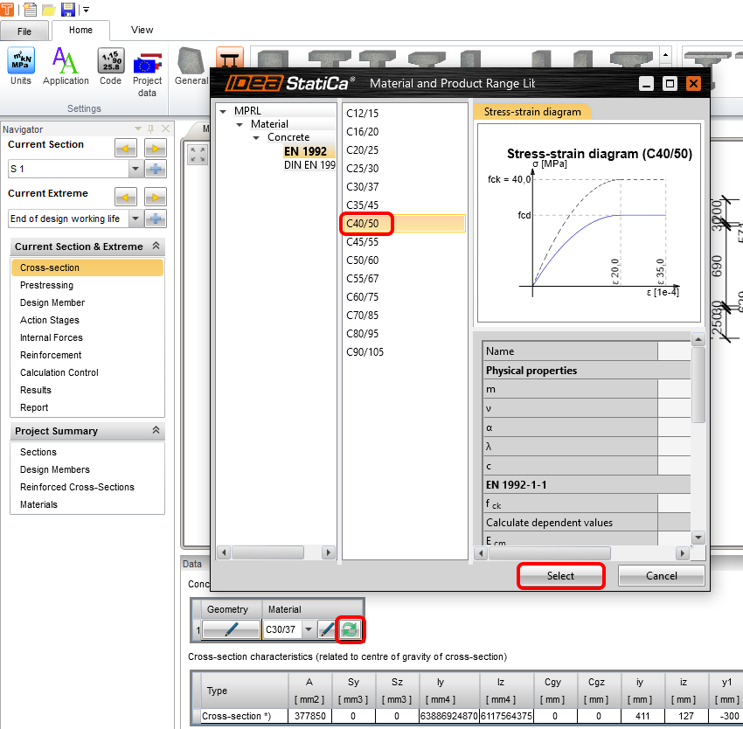This screenshot has height=729, width=743.
Task: Open the S 1 section dropdown
Action: pyautogui.click(x=135, y=169)
